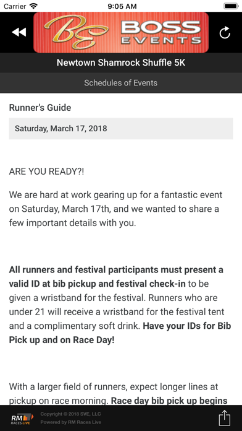Tap the Copyright 2018 SVE, LLC text

[71, 414]
